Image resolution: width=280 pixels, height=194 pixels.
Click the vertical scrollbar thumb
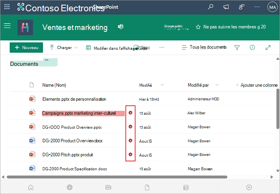point(278,109)
